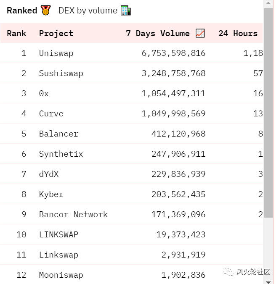This screenshot has height=284, width=279.
Task: Open the Uniswap project link
Action: tap(56, 53)
